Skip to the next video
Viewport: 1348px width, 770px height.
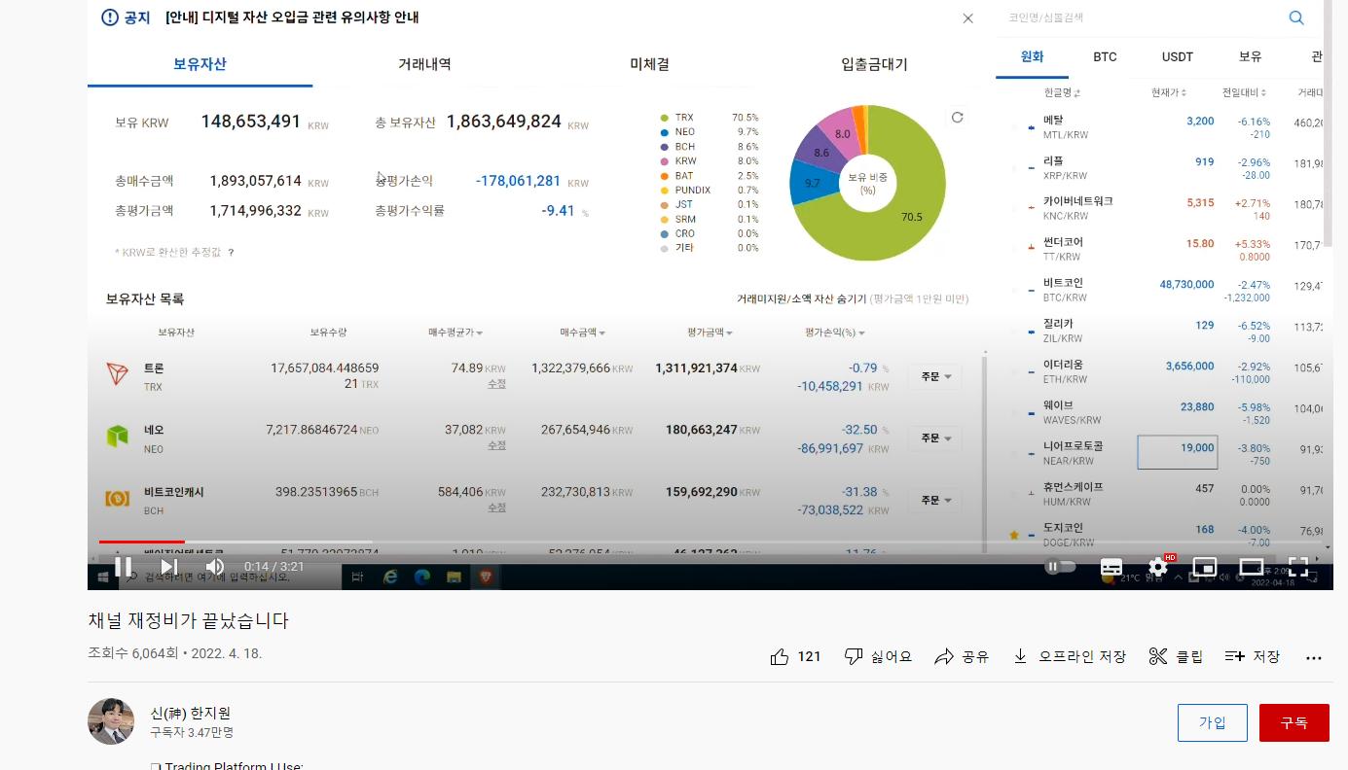168,567
